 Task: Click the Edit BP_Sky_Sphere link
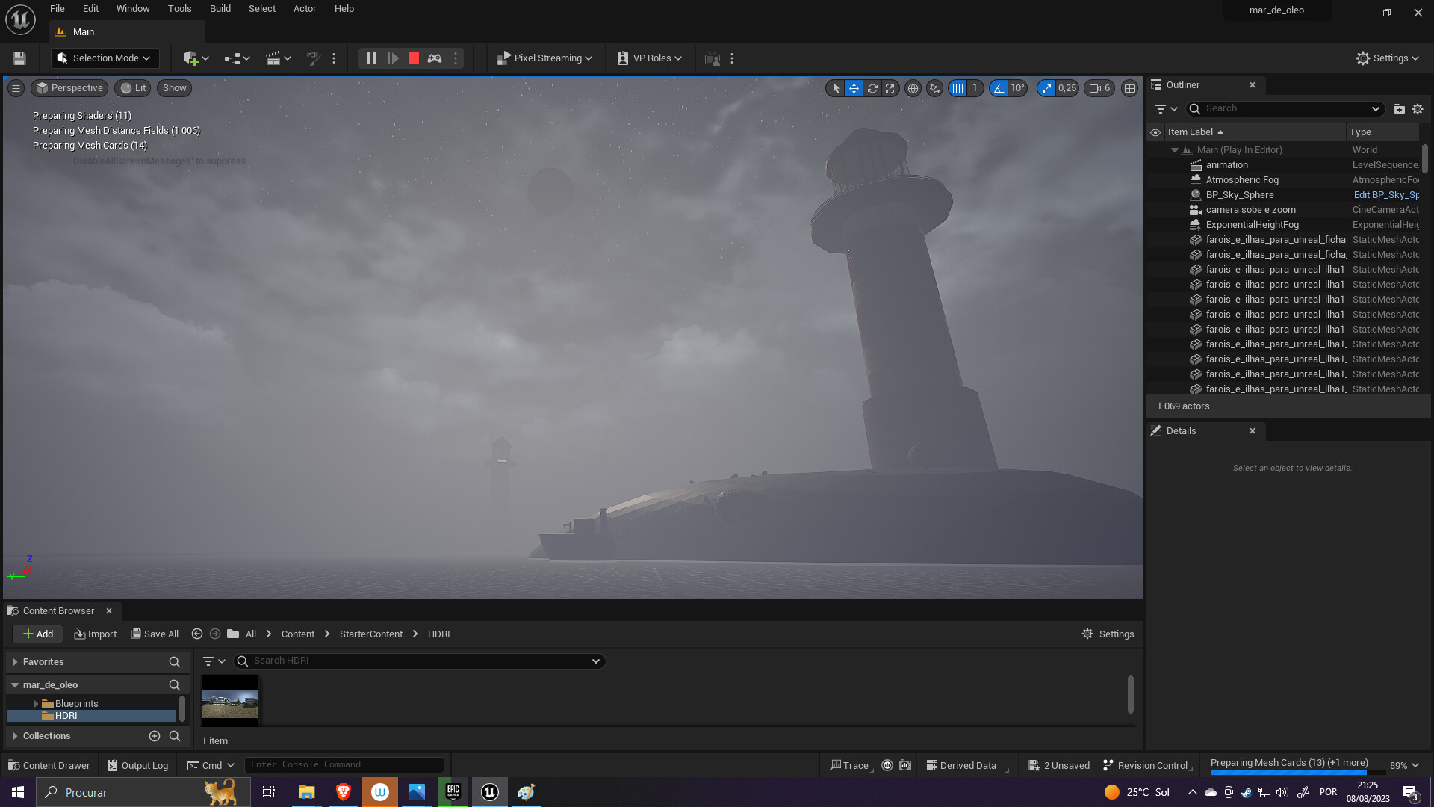click(x=1386, y=194)
